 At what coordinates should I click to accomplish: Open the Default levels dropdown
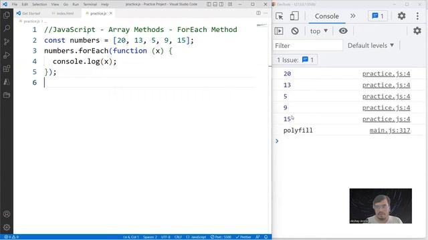pos(370,45)
